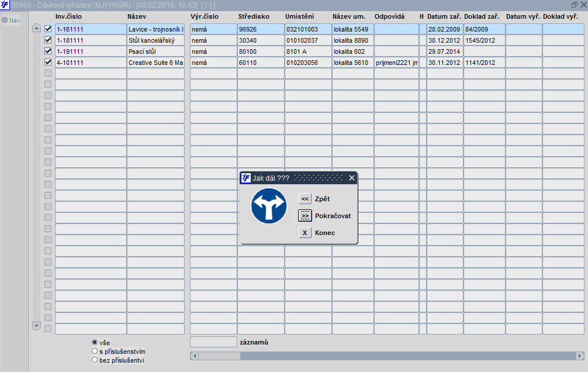Uncheck the row for 1-191111
This screenshot has width=588, height=372.
pos(48,51)
